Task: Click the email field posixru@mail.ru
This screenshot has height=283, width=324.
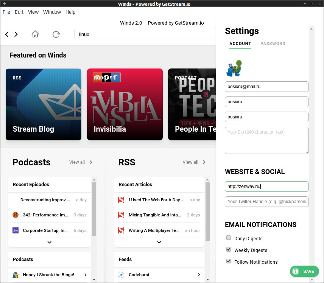Action: [x=267, y=87]
